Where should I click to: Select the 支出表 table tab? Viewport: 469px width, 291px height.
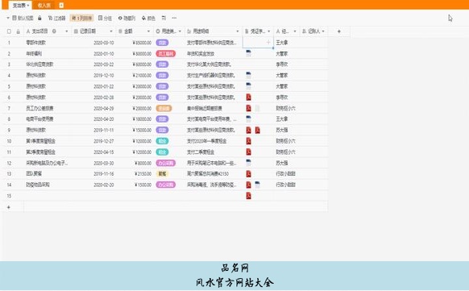pyautogui.click(x=19, y=5)
